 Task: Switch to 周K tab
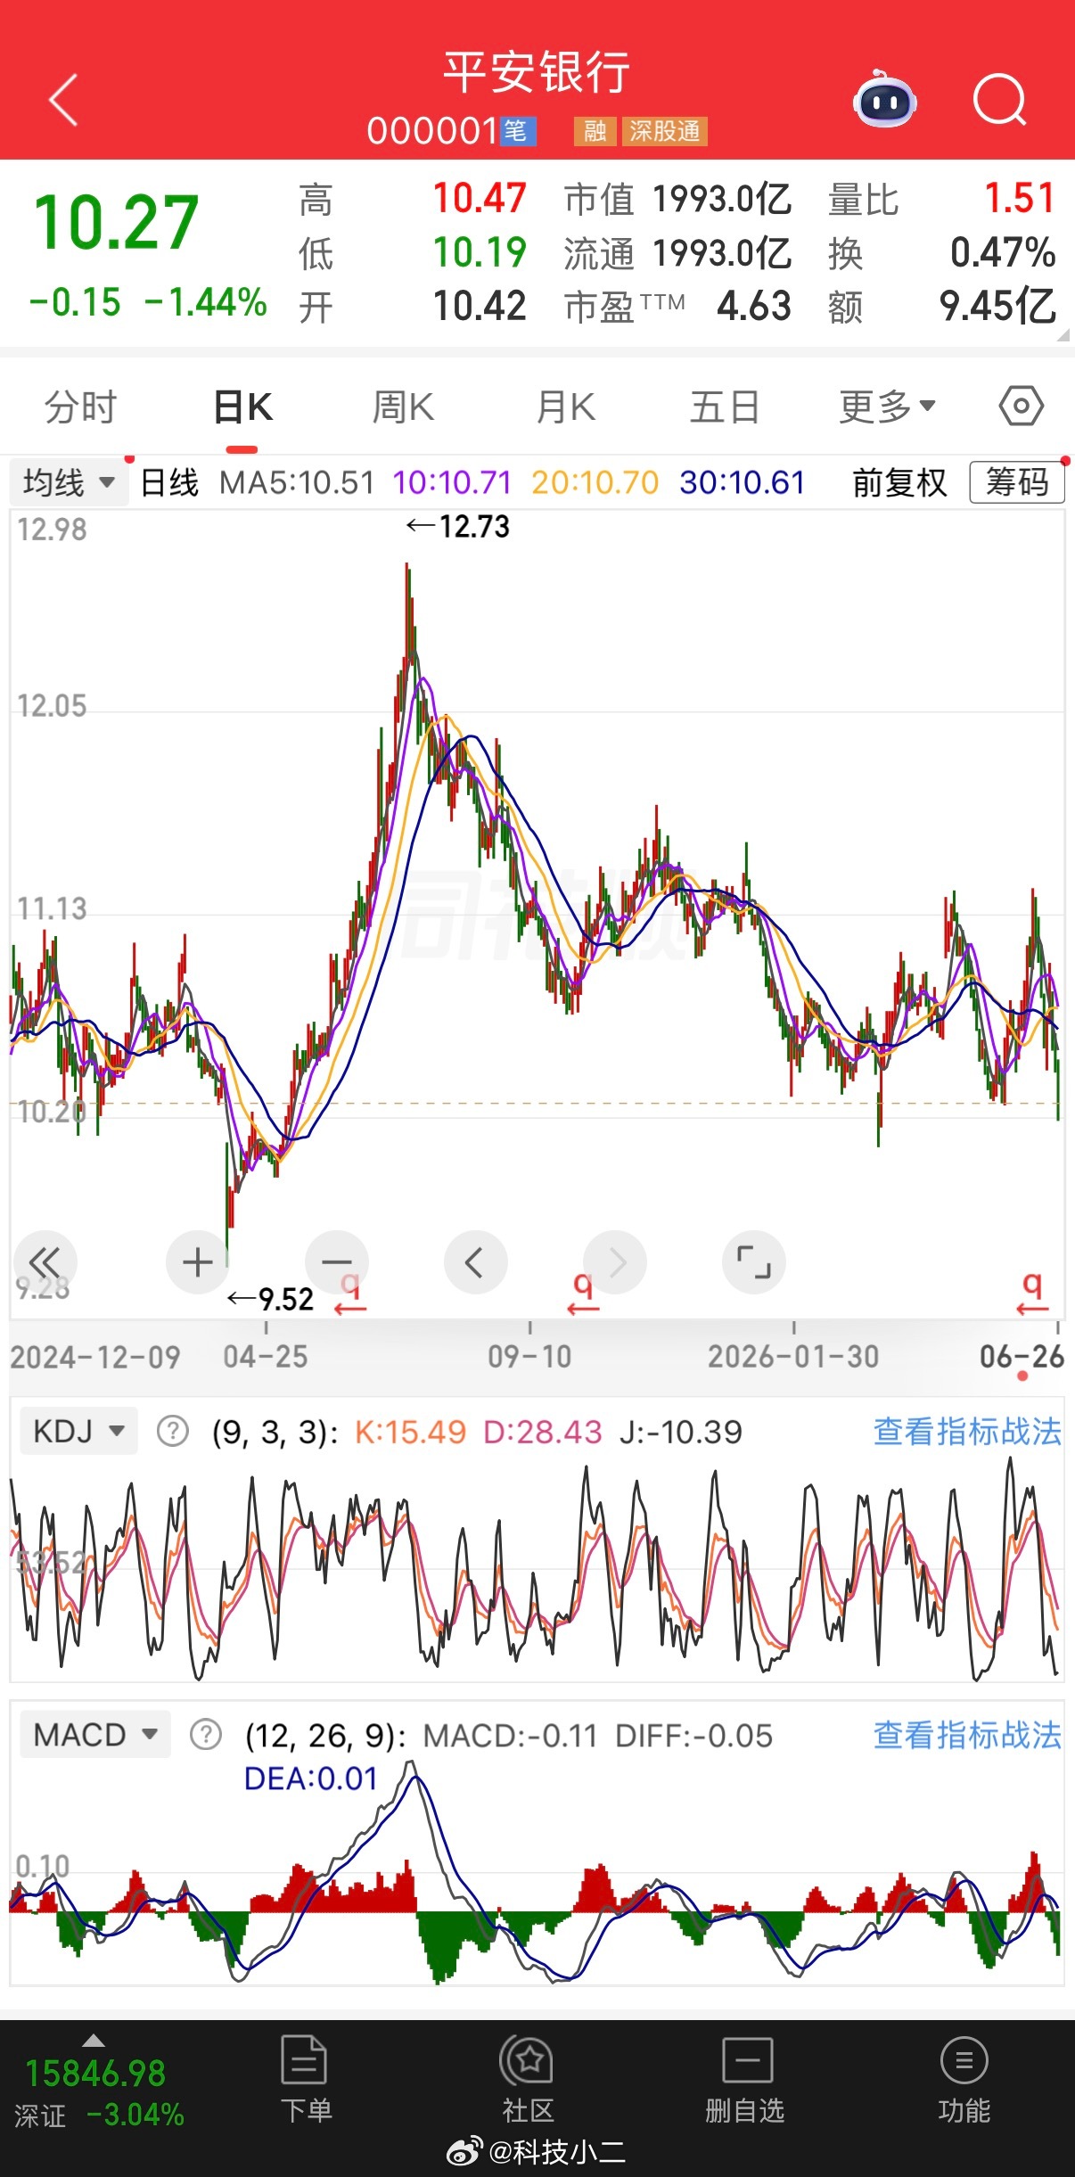(x=403, y=407)
